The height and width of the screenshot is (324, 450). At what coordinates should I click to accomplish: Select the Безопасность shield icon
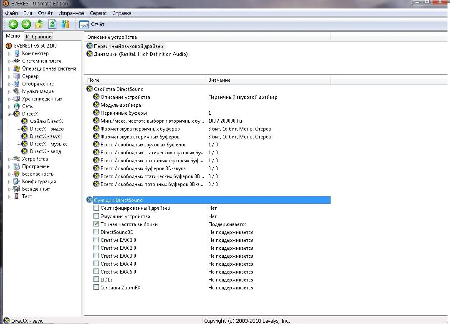tap(17, 174)
